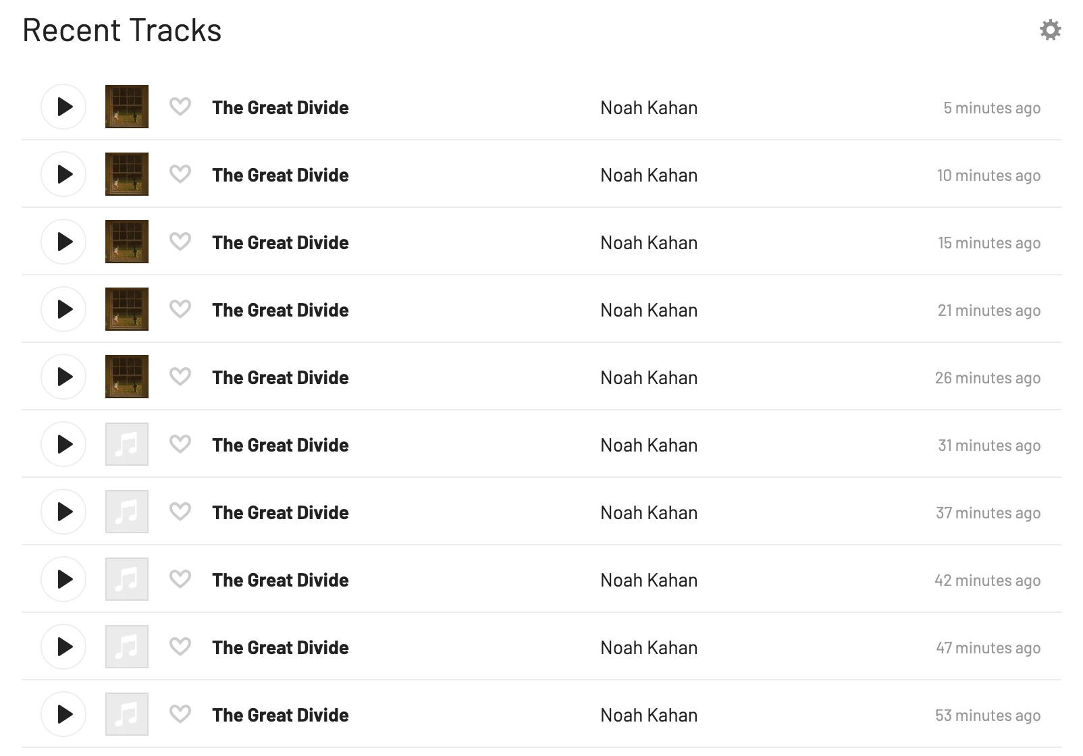
Task: Click placeholder cover of track from 47 minutes ago
Action: coord(127,647)
